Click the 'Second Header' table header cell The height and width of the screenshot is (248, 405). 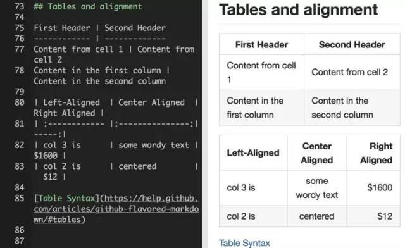click(352, 44)
